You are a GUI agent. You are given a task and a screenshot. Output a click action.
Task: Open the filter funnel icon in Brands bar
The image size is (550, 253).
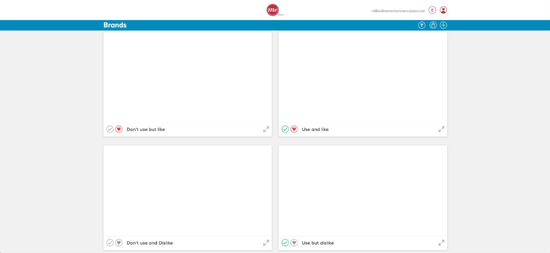[422, 25]
